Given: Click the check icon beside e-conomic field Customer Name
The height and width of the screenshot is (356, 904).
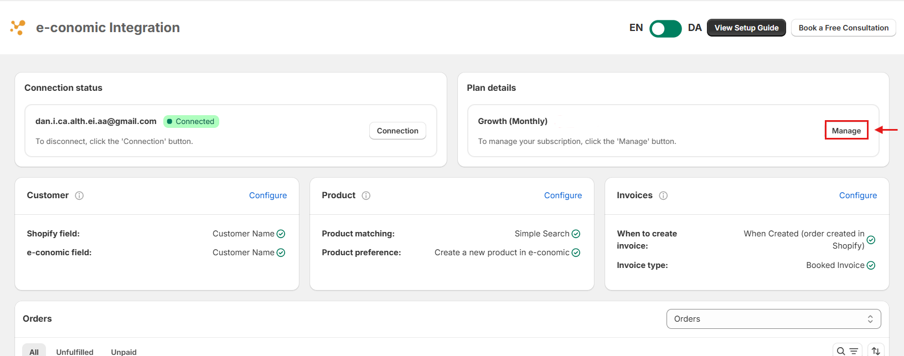Looking at the screenshot, I should coord(281,252).
